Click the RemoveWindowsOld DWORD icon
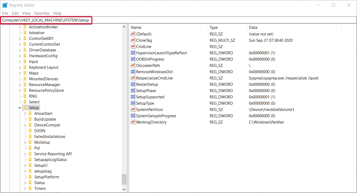 click(x=133, y=72)
